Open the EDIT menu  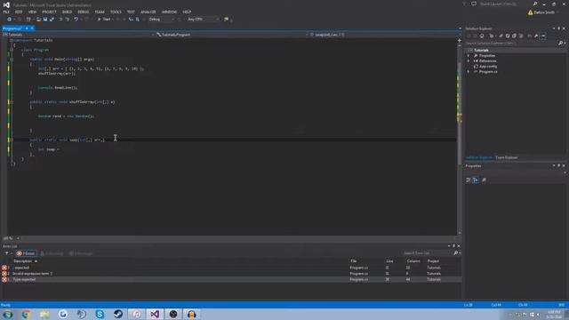(19, 12)
